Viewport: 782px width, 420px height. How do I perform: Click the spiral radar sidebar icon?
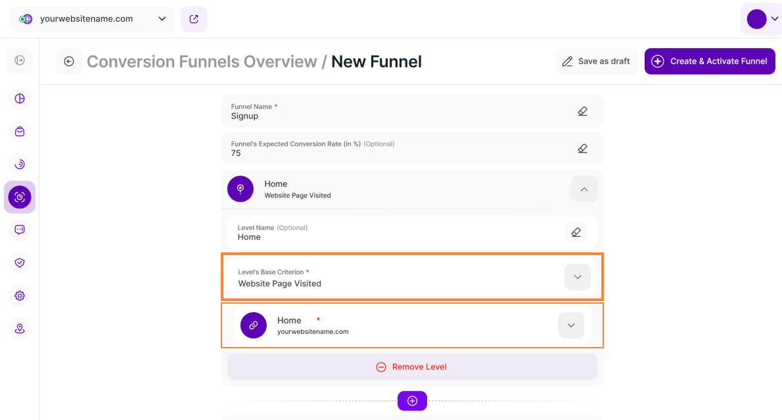20,164
